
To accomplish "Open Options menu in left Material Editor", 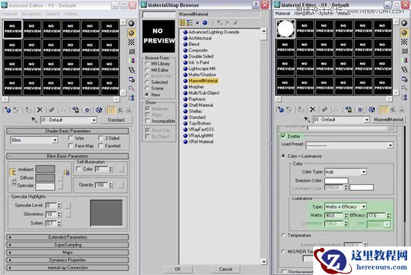I will click(53, 14).
